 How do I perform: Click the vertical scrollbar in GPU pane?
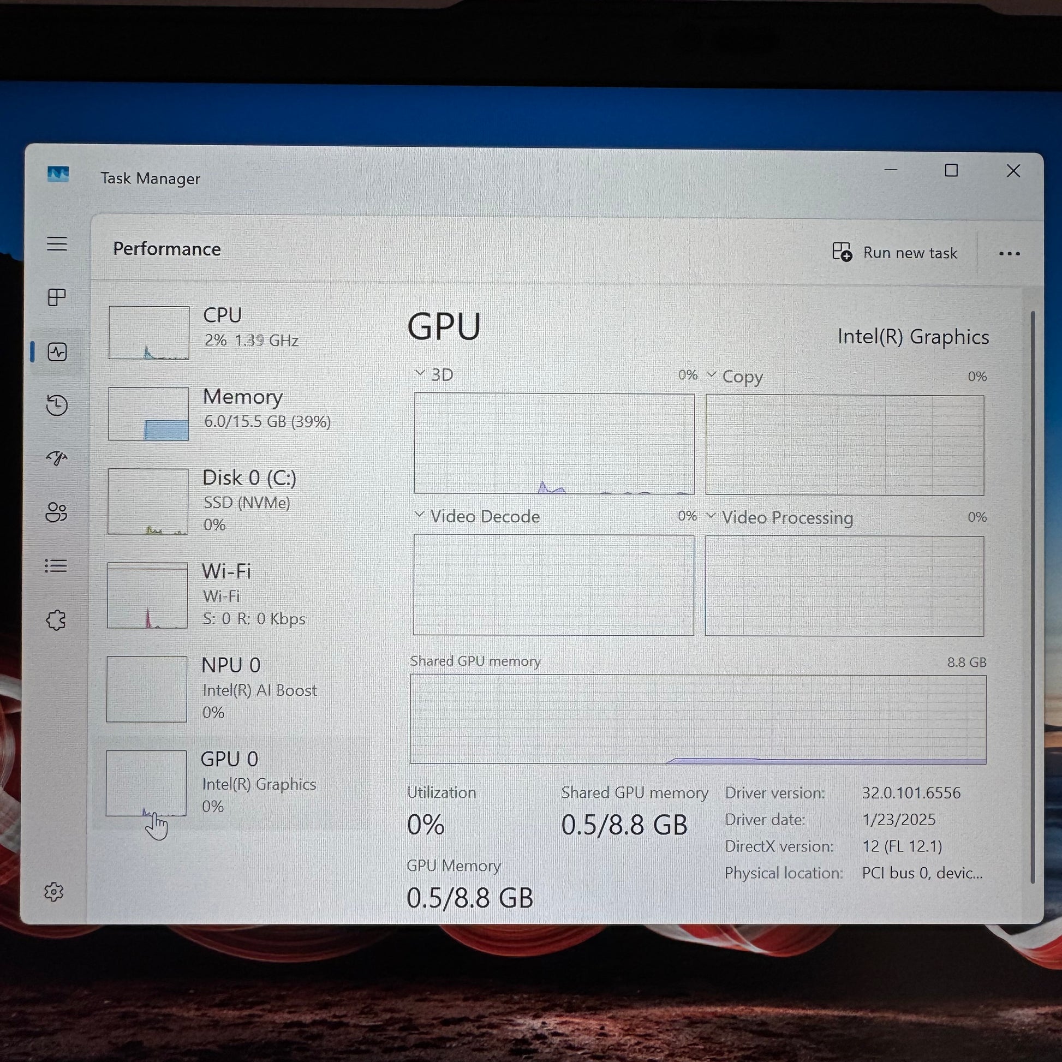tap(1033, 596)
